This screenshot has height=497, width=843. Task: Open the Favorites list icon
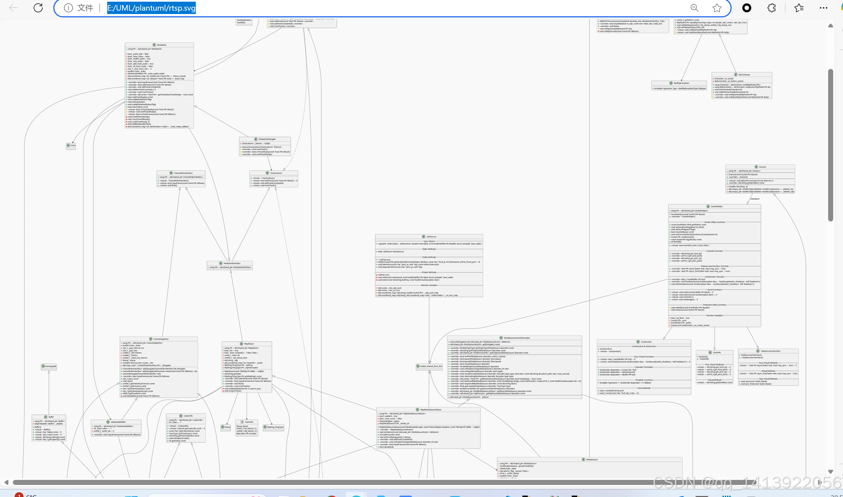coord(799,8)
